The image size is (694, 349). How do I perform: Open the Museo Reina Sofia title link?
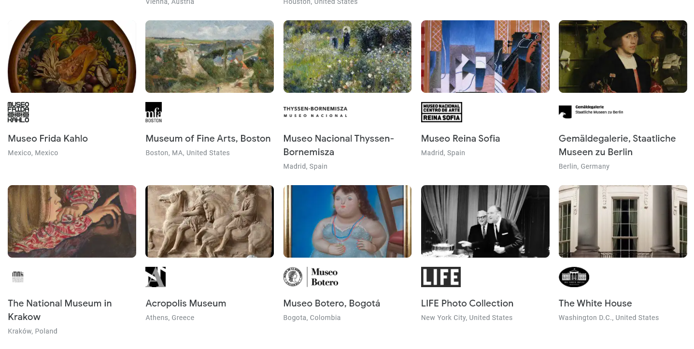[x=460, y=138]
